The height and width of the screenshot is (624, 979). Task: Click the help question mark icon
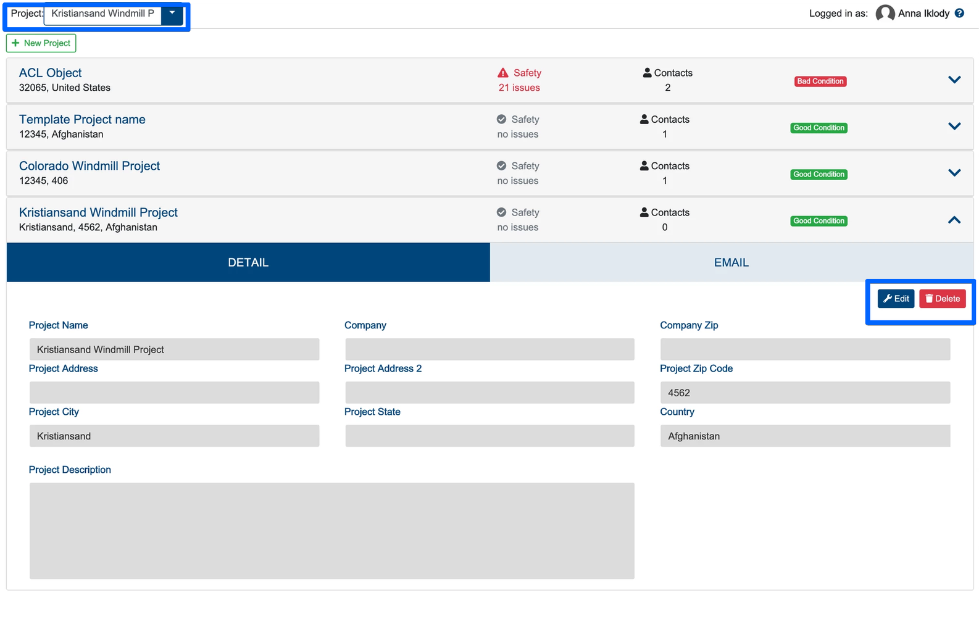(959, 13)
